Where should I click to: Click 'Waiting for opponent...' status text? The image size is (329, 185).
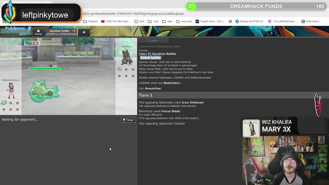click(x=20, y=119)
